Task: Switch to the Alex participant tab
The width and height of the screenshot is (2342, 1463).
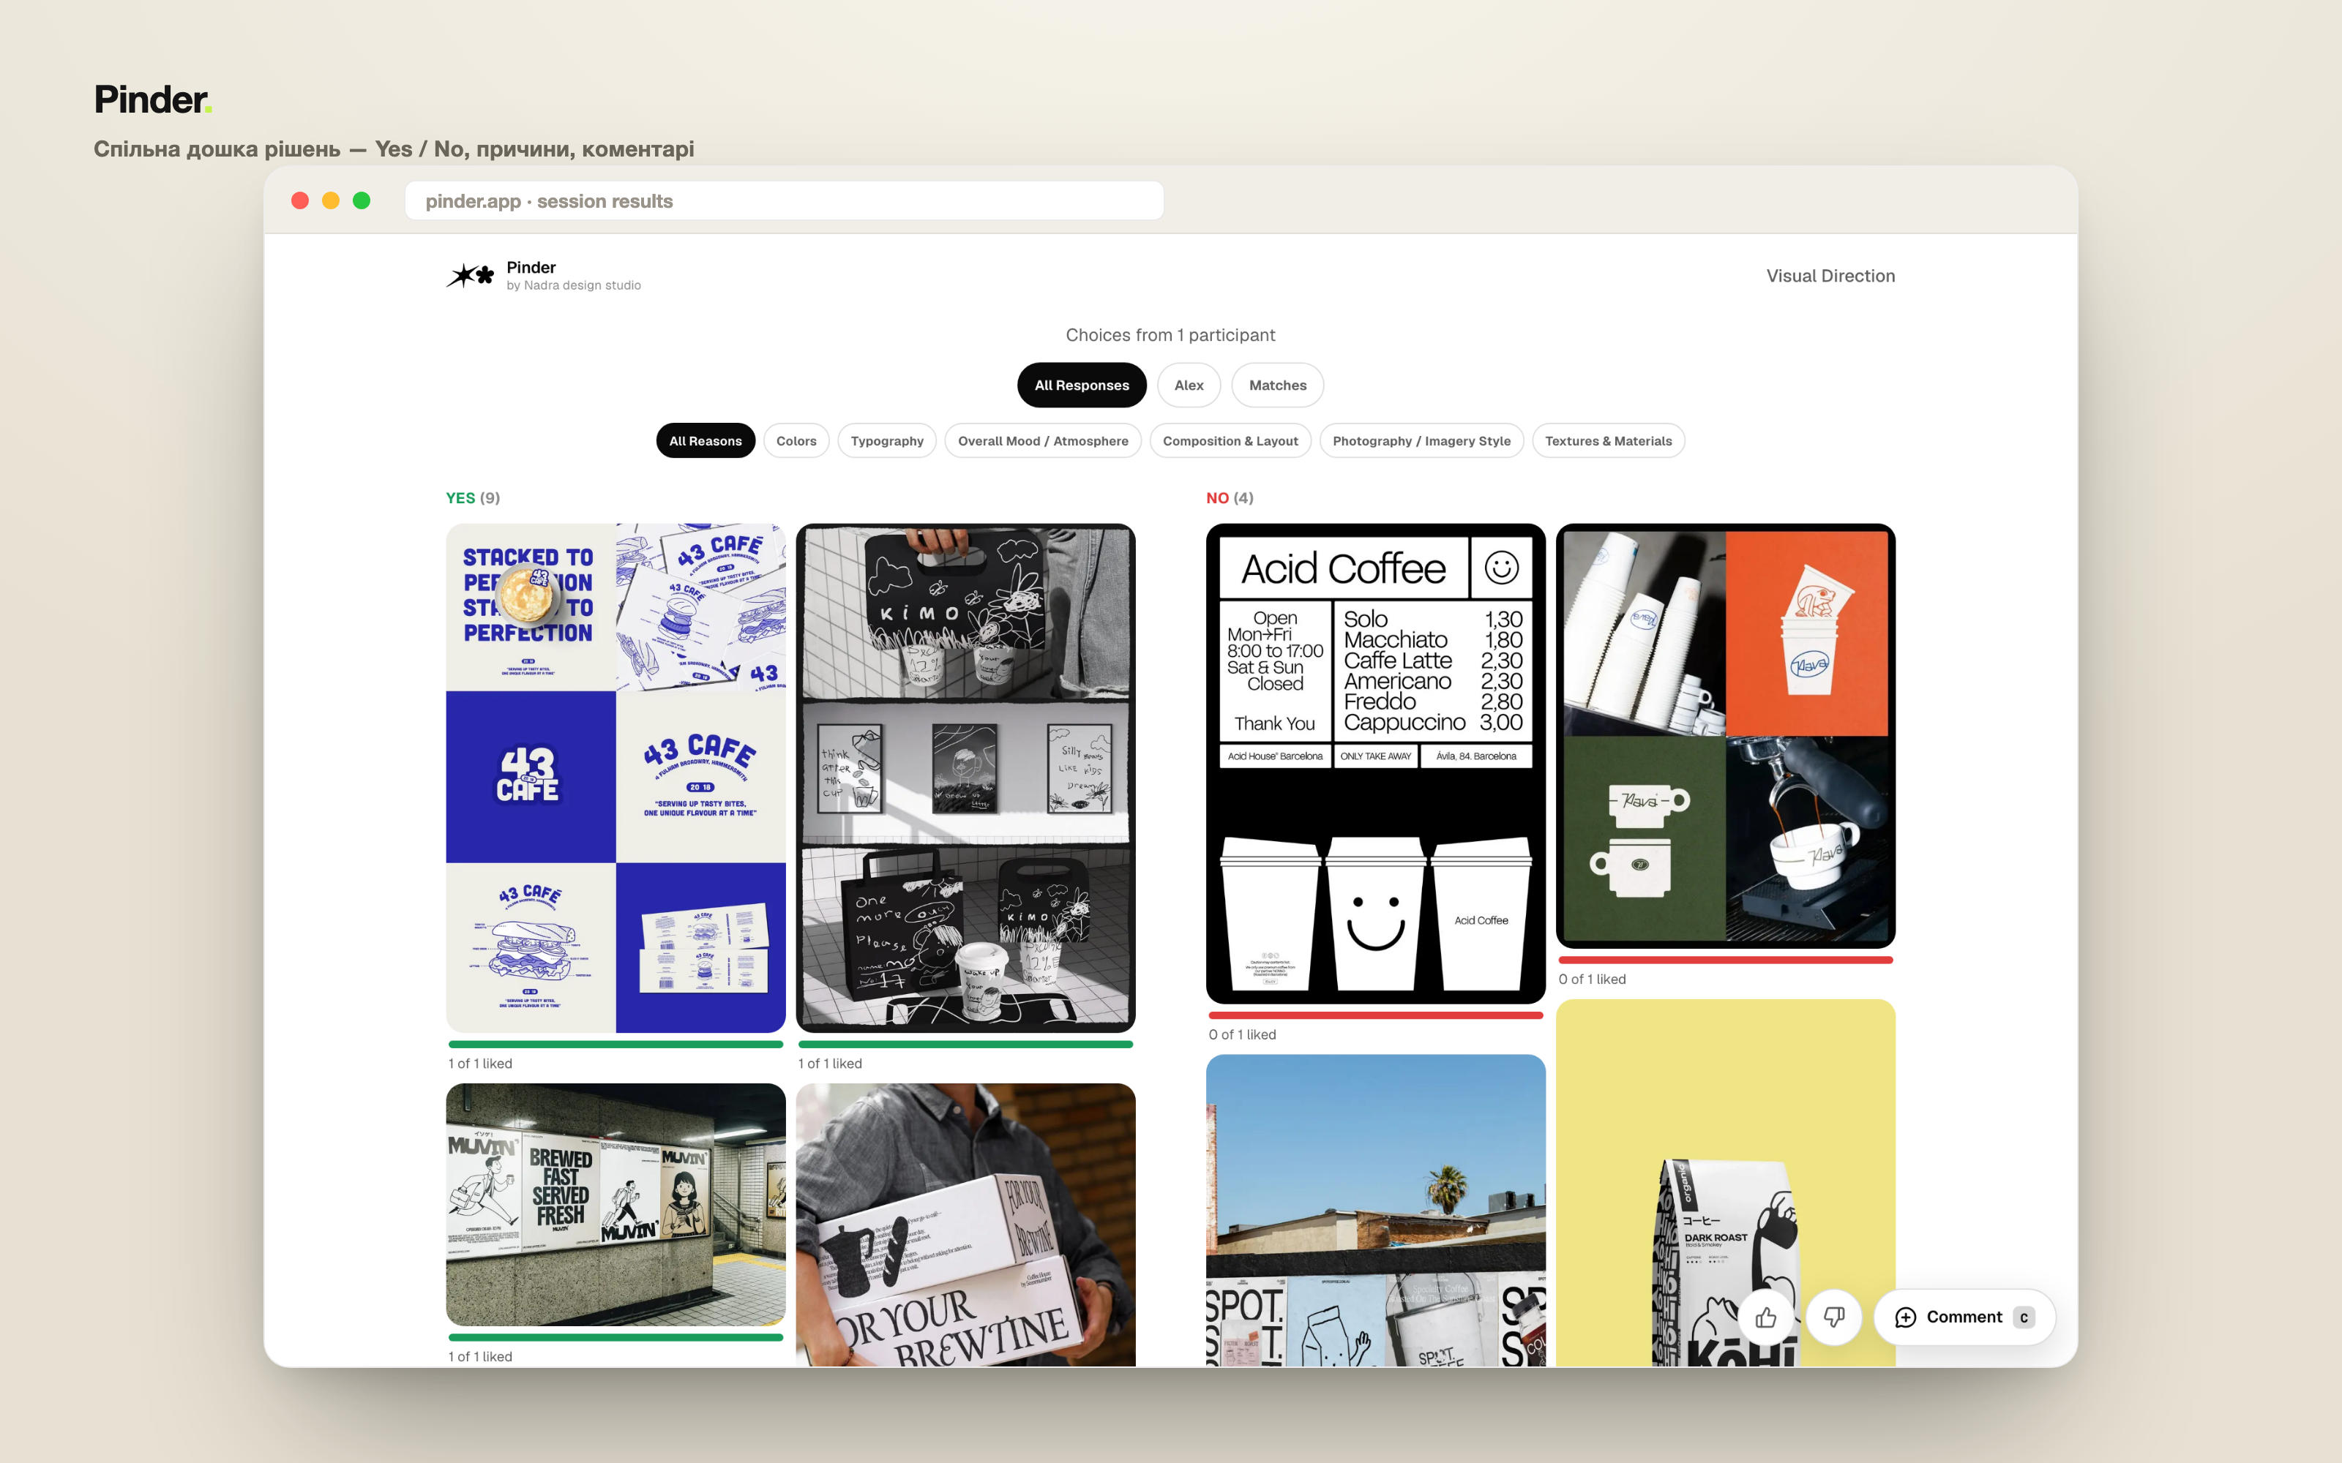Action: (1189, 385)
